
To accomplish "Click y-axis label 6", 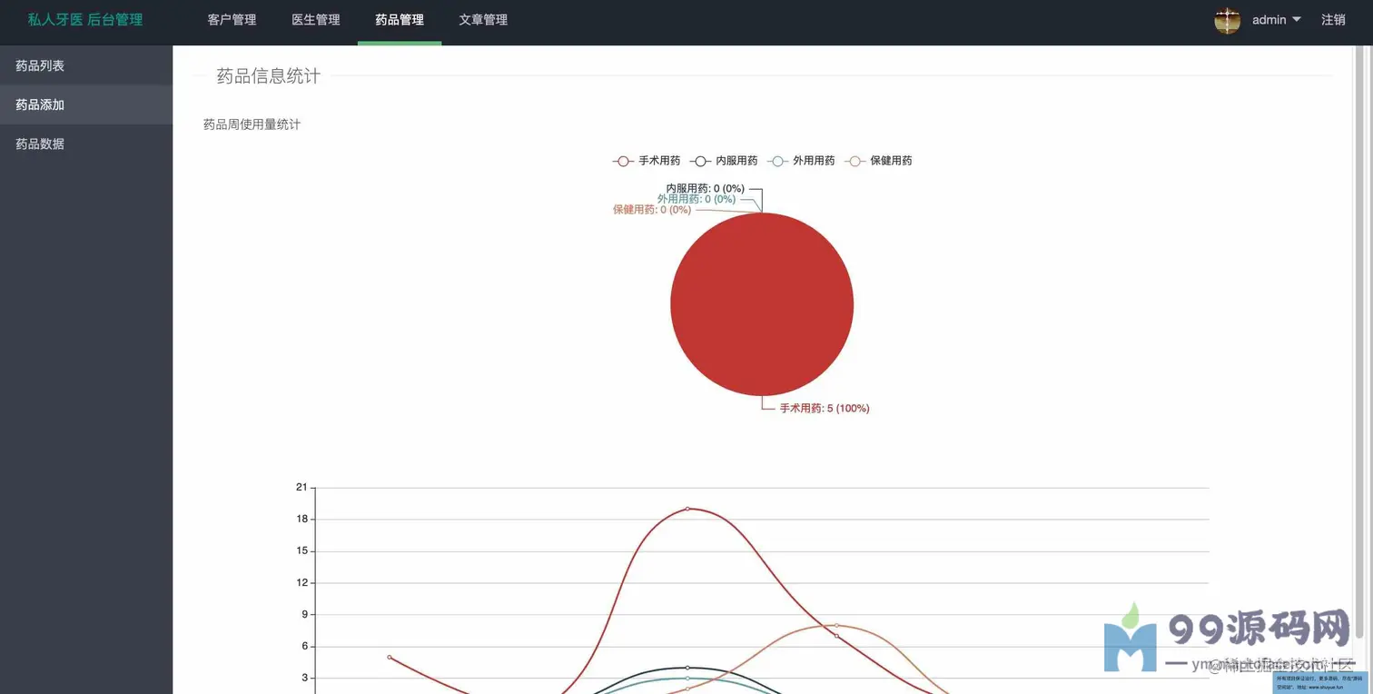I will click(x=304, y=647).
